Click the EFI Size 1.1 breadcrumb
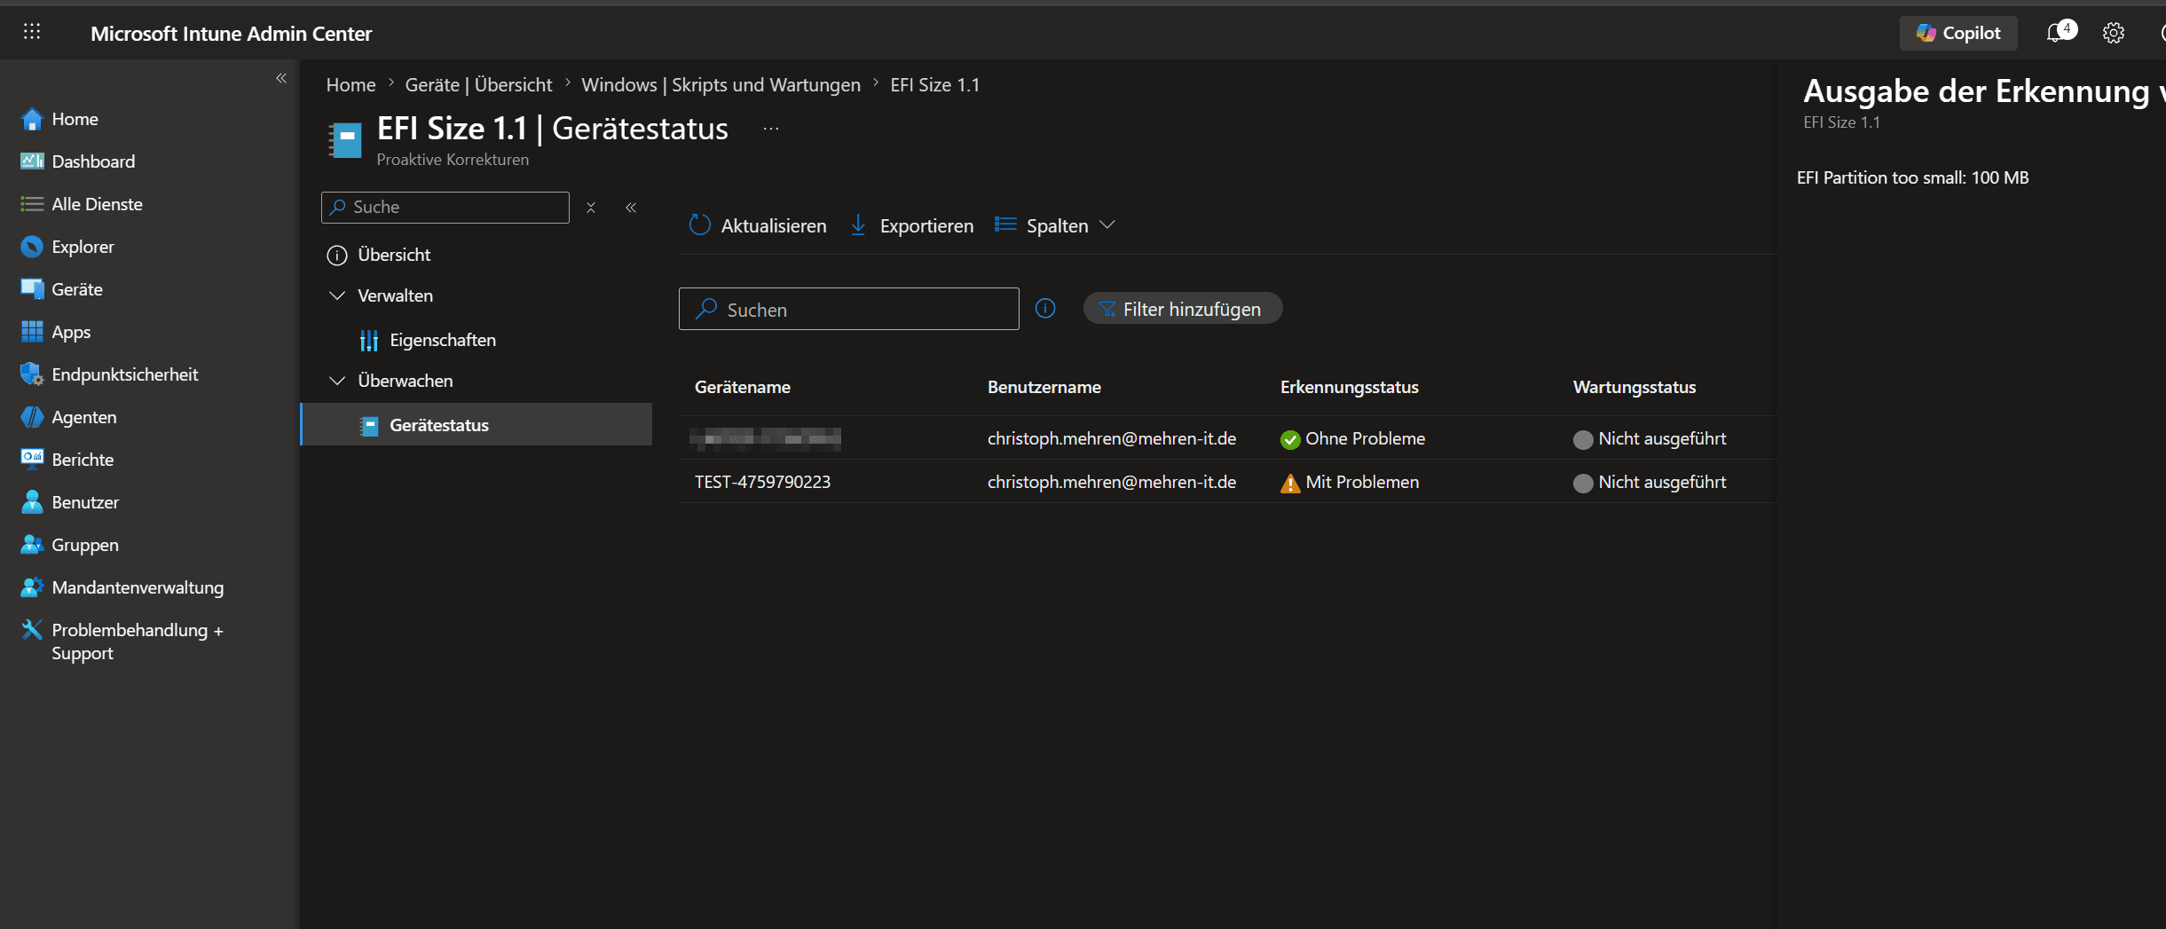This screenshot has width=2166, height=929. [x=934, y=85]
